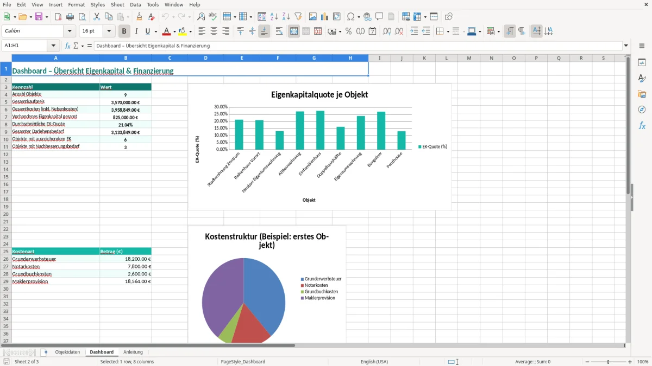Open the Underline style dropdown arrow

pos(155,31)
